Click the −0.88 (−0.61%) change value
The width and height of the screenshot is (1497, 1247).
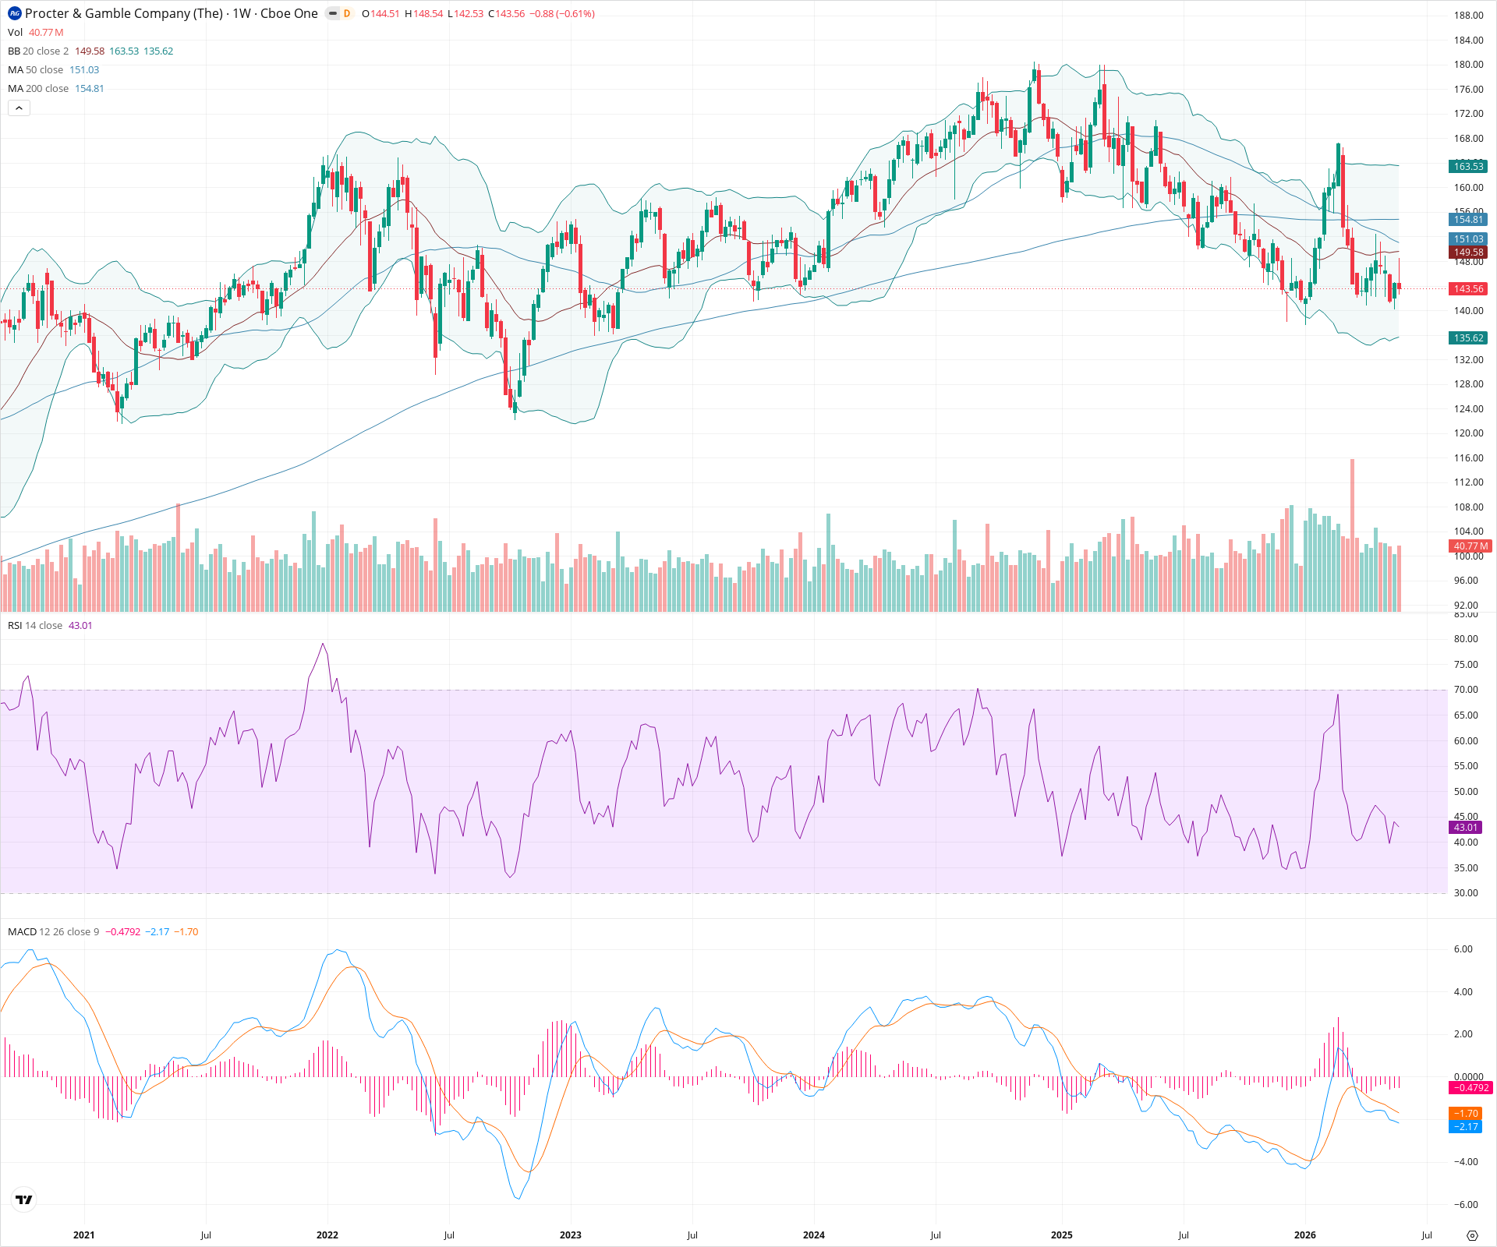(562, 13)
